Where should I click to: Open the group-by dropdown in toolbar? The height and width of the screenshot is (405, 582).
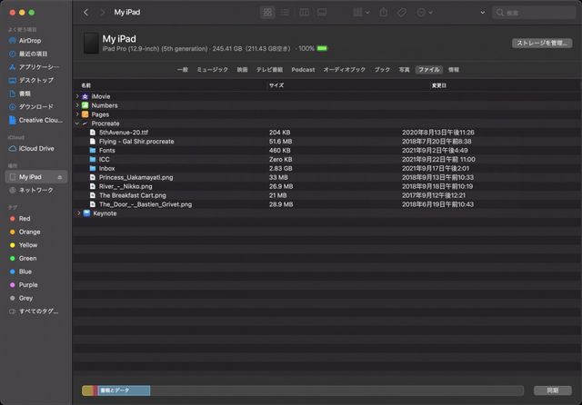coord(361,12)
